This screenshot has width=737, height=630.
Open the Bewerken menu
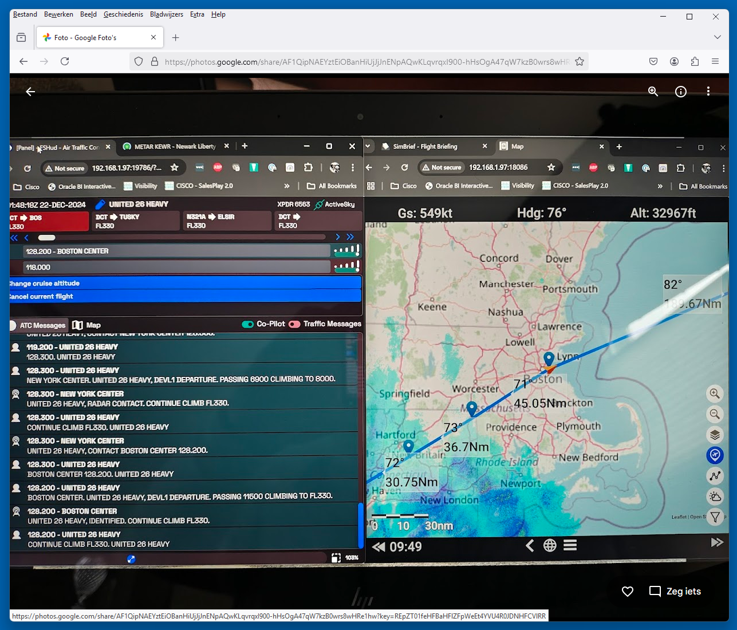(58, 14)
